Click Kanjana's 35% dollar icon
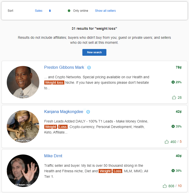The width and height of the screenshot is (189, 193). coord(173,126)
